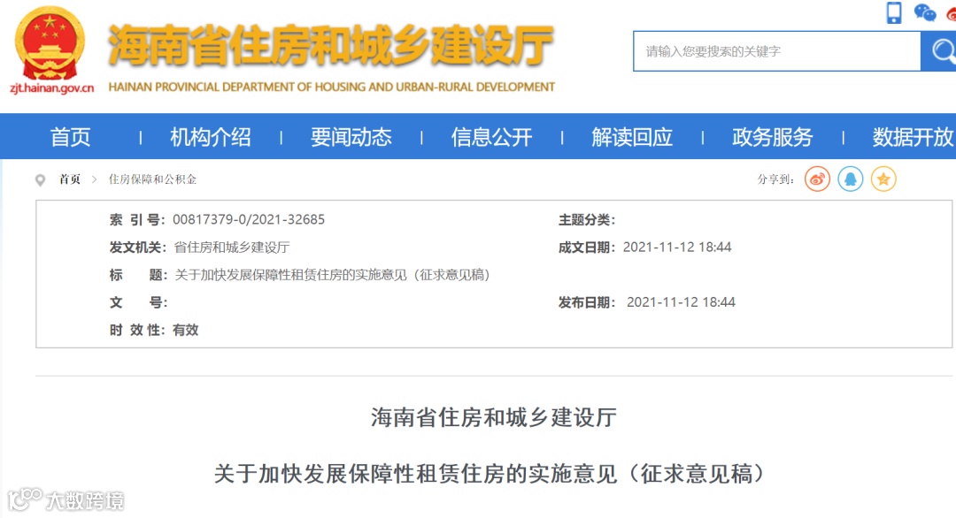Click the national emblem logo
Viewport: 956px width, 518px height.
pos(50,44)
